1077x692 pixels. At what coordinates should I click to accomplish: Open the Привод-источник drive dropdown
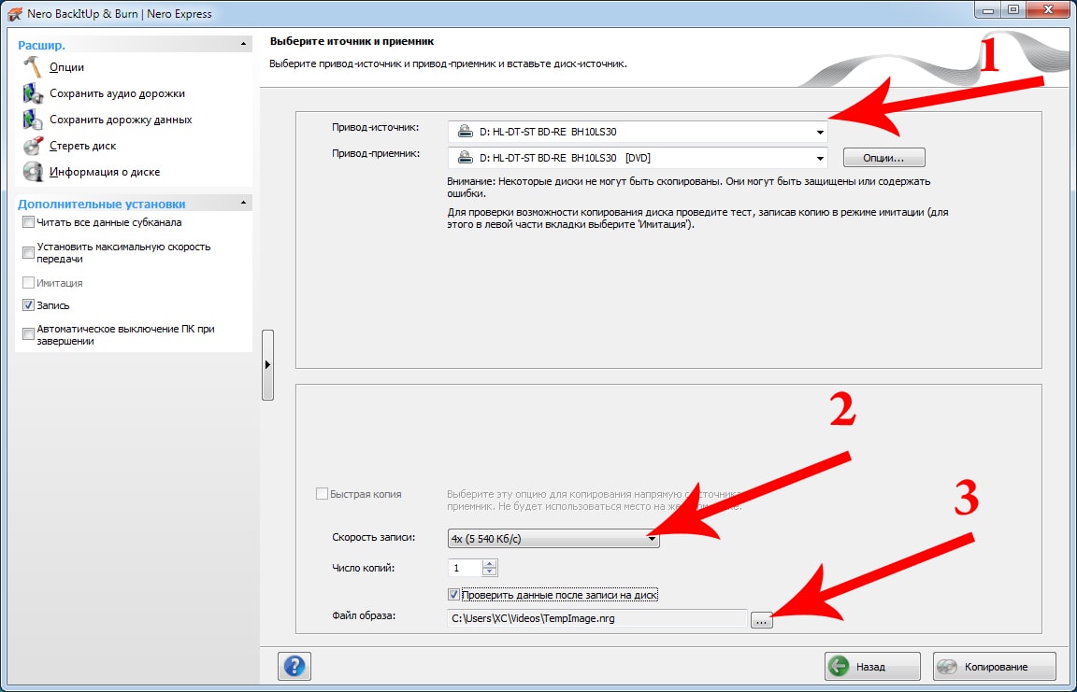coord(638,132)
